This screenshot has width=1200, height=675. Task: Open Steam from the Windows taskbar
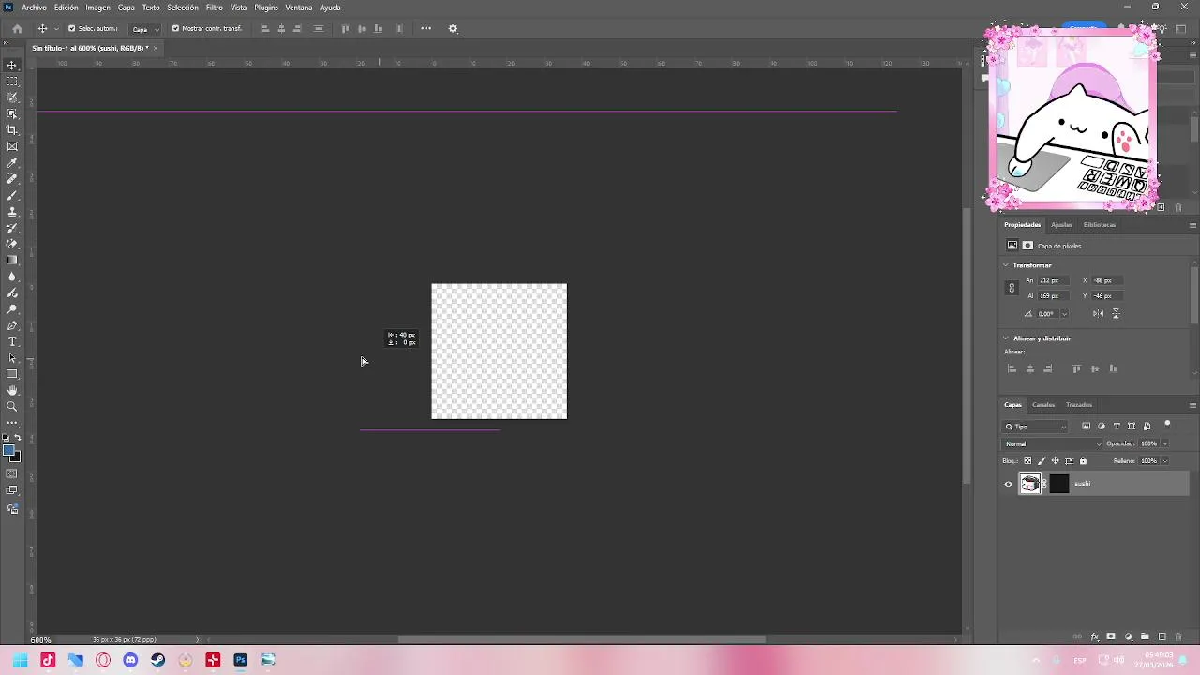(157, 660)
